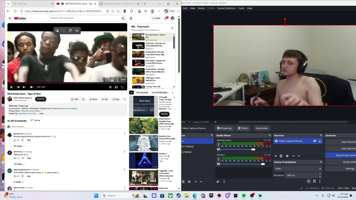Like the video with 1.8M likes
The image size is (356, 200).
(x=74, y=99)
